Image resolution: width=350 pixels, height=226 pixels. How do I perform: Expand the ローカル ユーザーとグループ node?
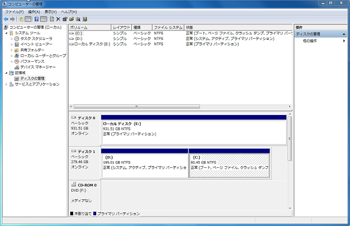click(12, 56)
